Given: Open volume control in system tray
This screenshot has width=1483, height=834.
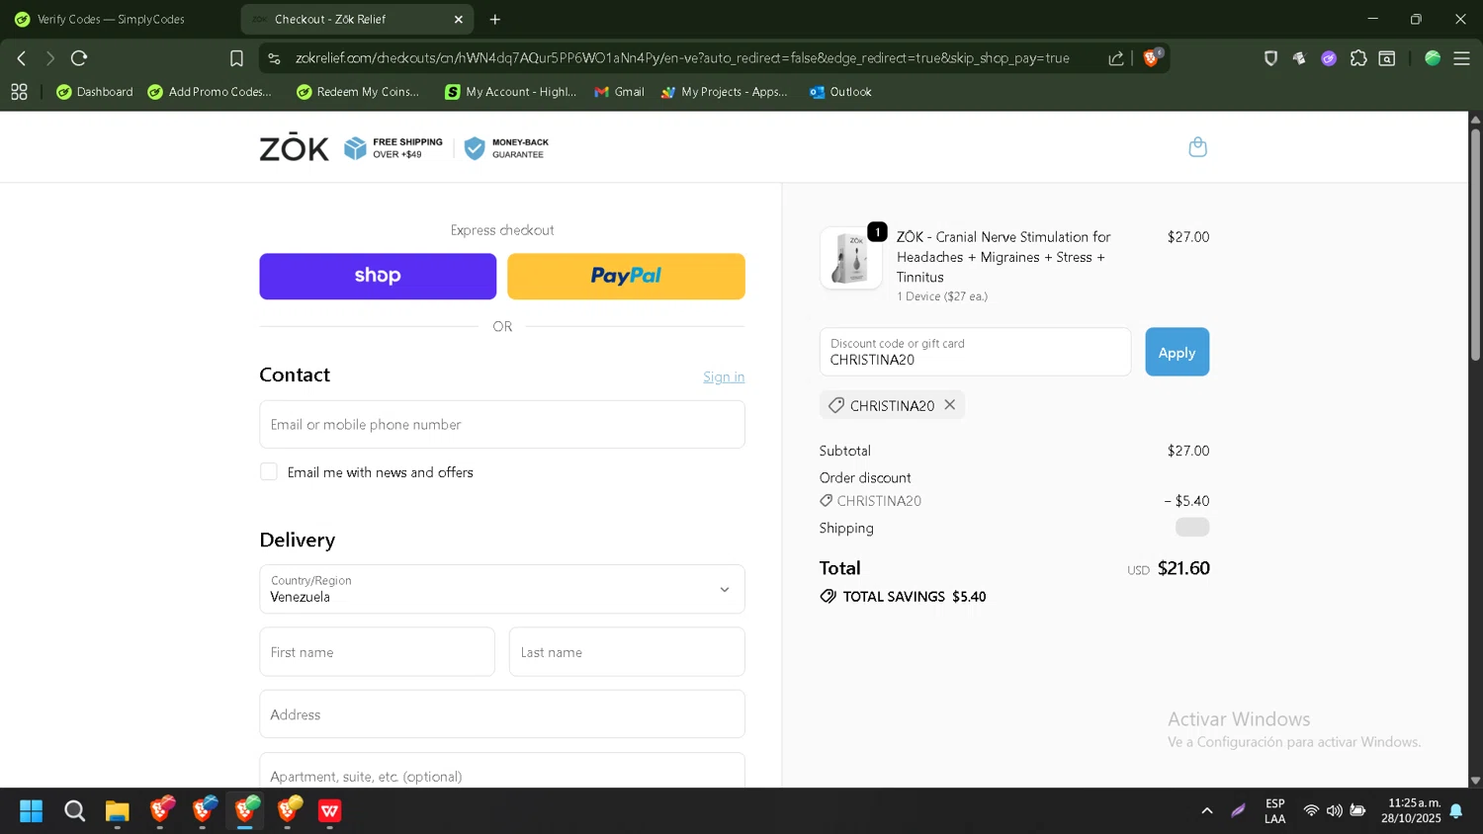Looking at the screenshot, I should (x=1334, y=811).
